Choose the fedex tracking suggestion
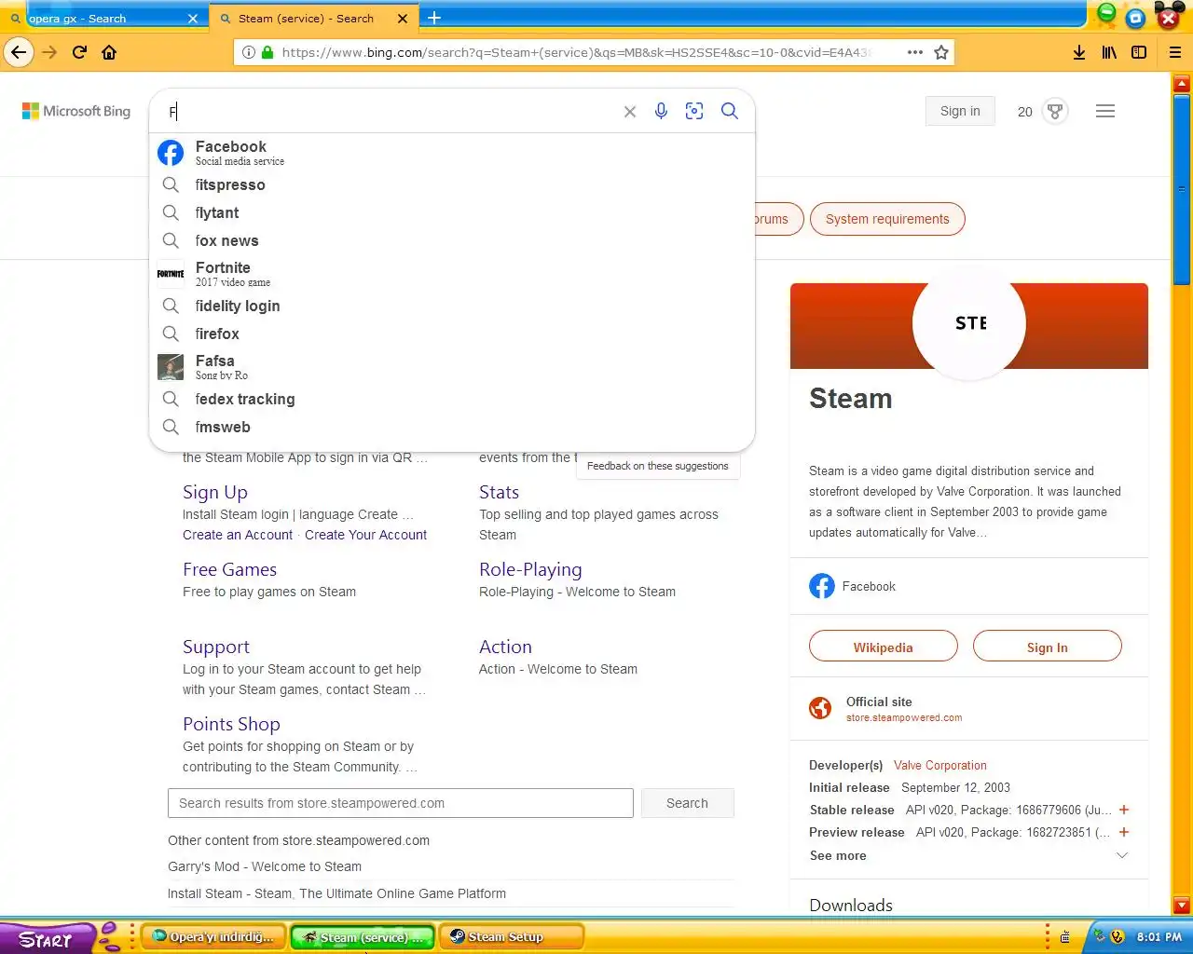This screenshot has height=954, width=1193. [452, 399]
